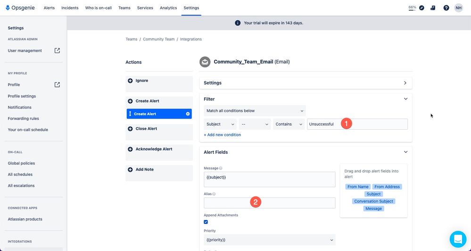Open the NH user avatar menu
This screenshot has width=471, height=251.
[458, 8]
